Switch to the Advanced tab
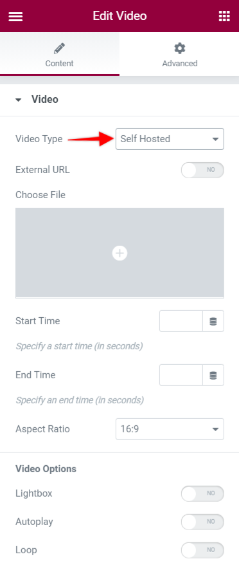 pyautogui.click(x=179, y=54)
